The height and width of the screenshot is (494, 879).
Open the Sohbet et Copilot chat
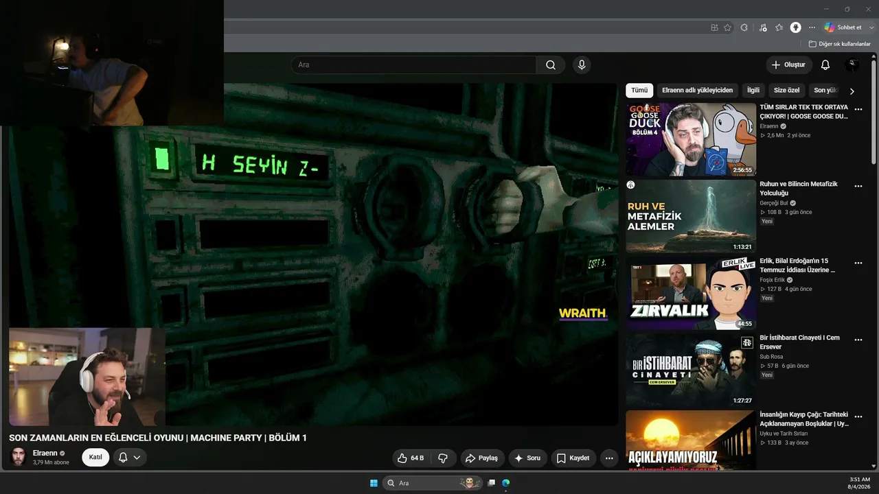click(843, 27)
